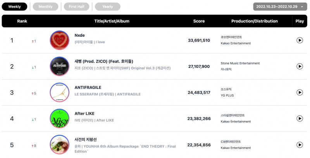
Task: Switch to the Weekly chart tab
Action: 14,7
